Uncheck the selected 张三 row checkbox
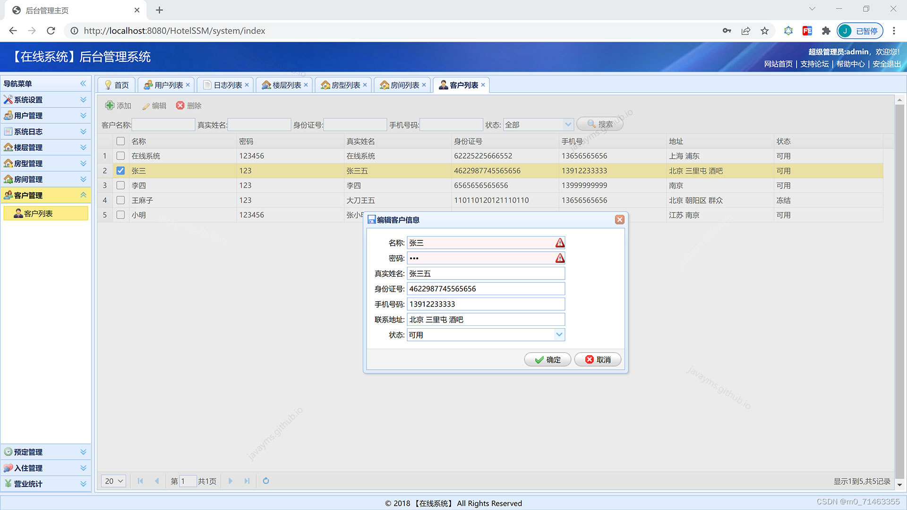 pyautogui.click(x=120, y=170)
